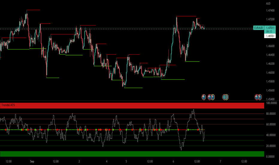Open the lone Australian flag event icon
279x165 pixels.
pyautogui.click(x=204, y=97)
